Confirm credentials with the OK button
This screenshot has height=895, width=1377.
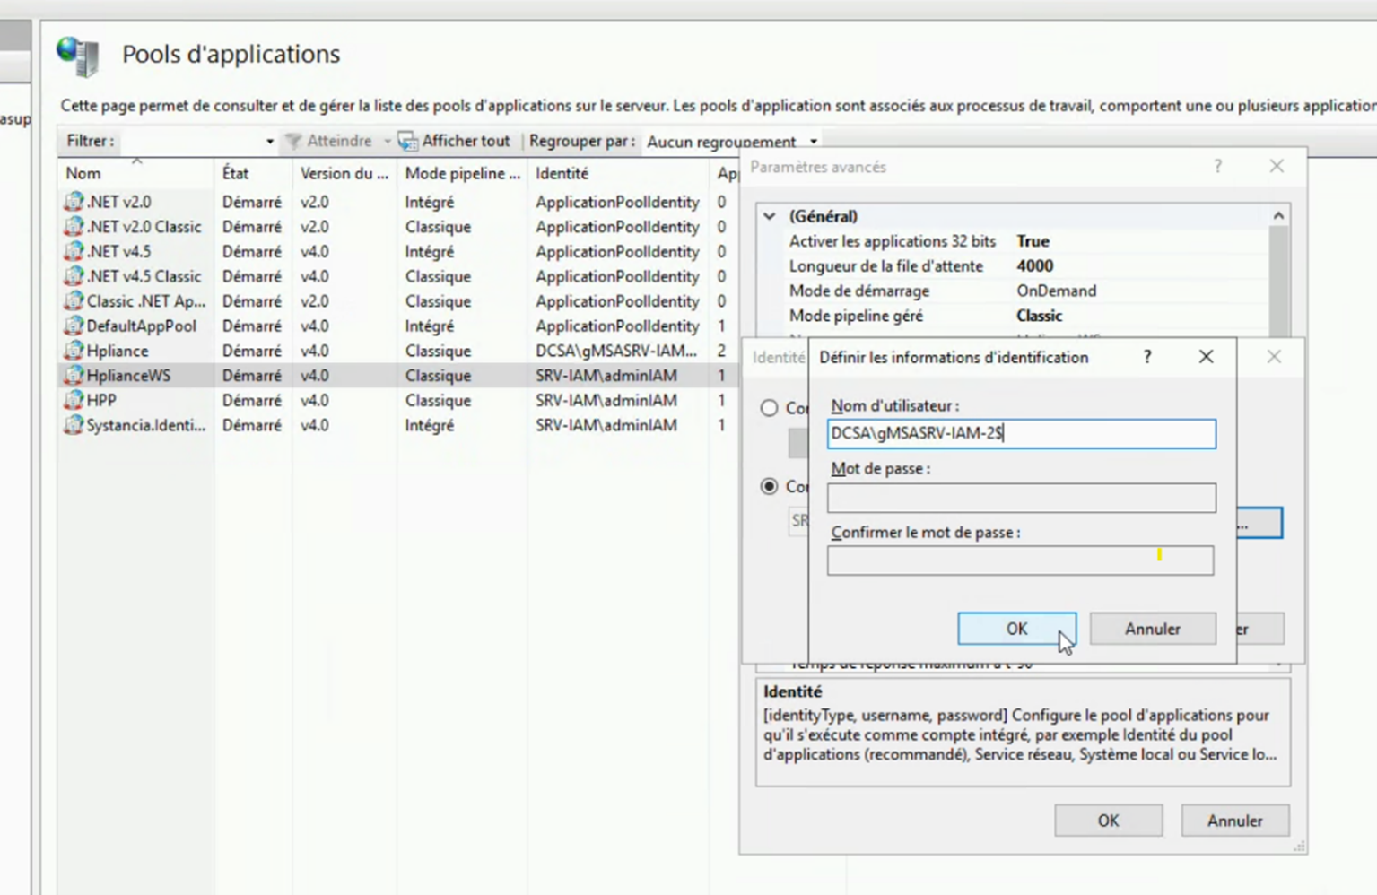(1017, 629)
